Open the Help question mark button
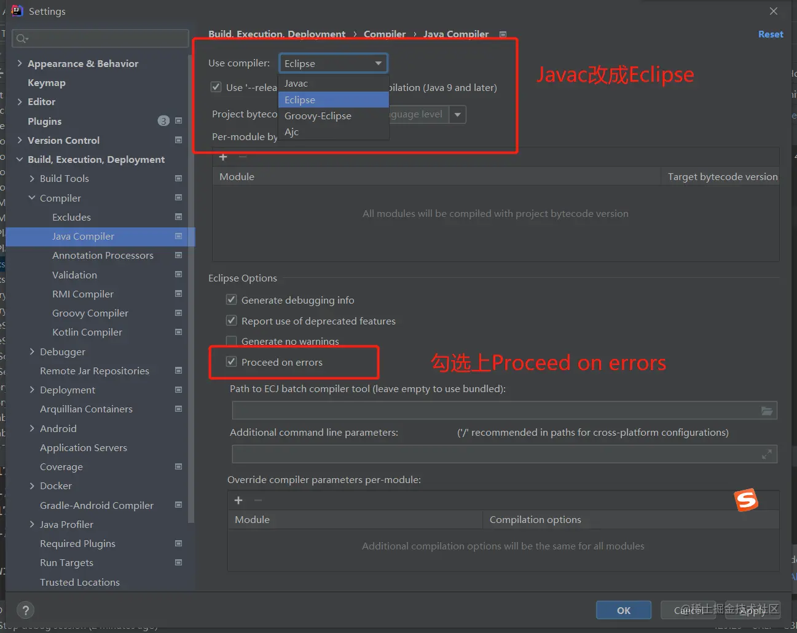This screenshot has width=797, height=633. click(x=25, y=610)
